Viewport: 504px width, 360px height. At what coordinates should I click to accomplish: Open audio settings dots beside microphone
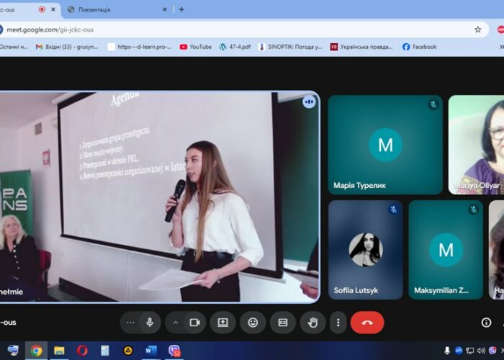pos(130,323)
